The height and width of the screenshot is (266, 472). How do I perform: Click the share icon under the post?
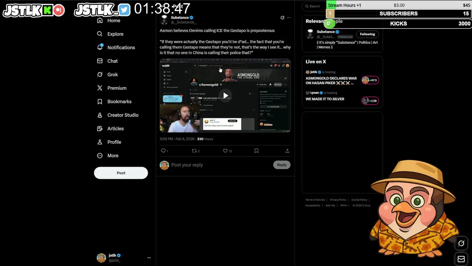pyautogui.click(x=287, y=151)
